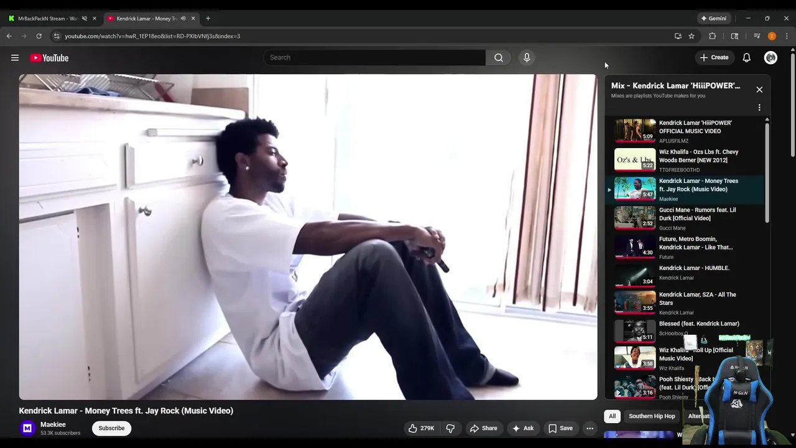Focus the YouTube search field
Viewport: 796px width, 448px height.
(x=374, y=57)
